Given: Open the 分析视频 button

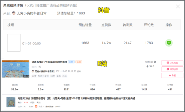Looking at the screenshot, I should tap(172, 63).
